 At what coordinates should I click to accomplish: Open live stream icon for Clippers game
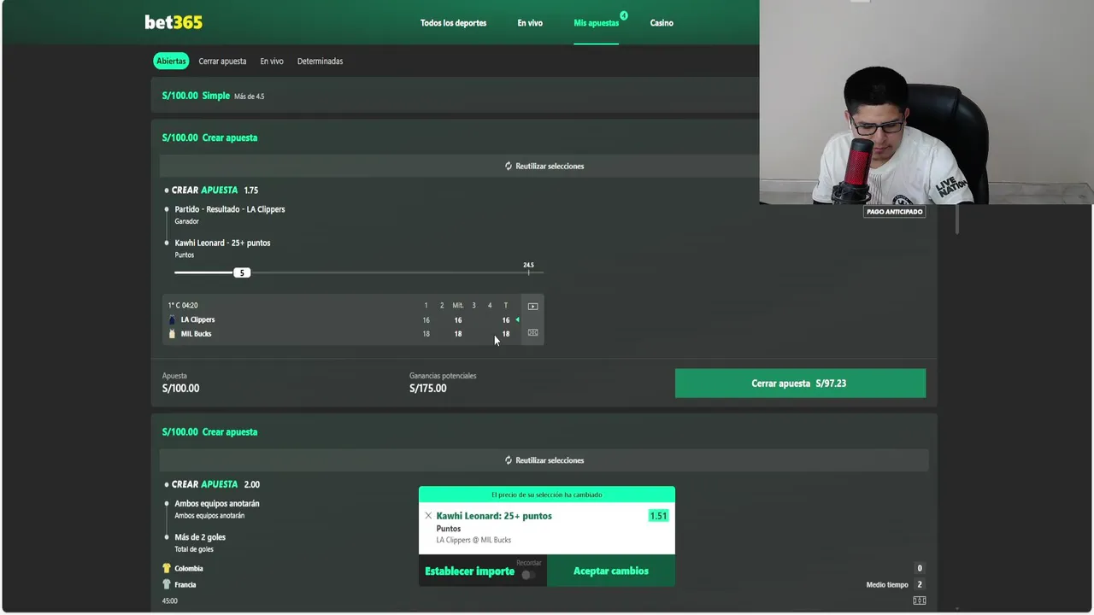click(532, 306)
